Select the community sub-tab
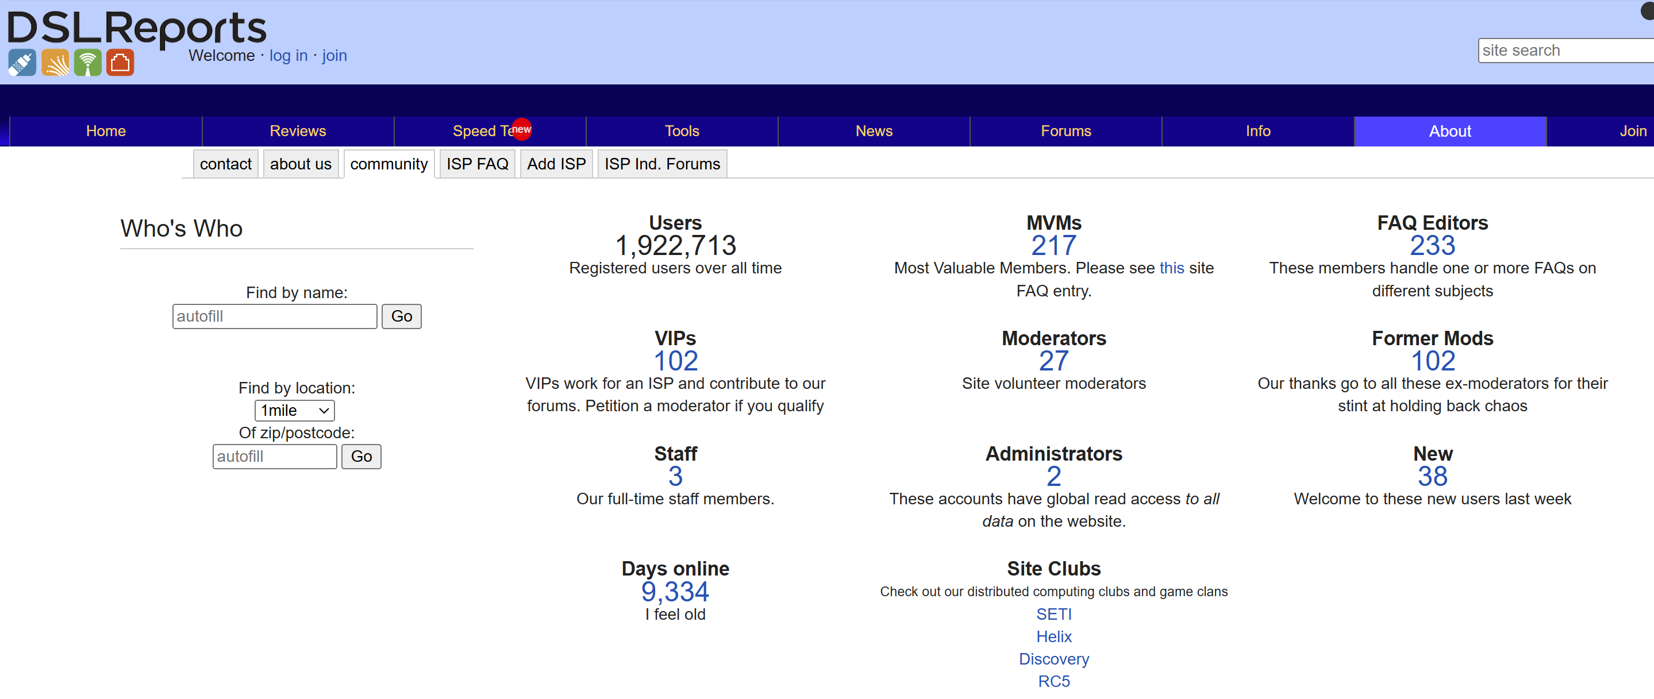This screenshot has height=699, width=1654. (389, 164)
